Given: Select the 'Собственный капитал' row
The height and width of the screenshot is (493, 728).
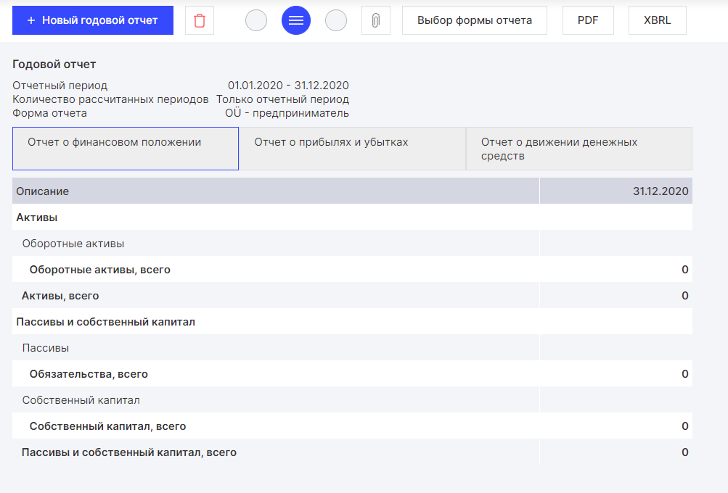Looking at the screenshot, I should pos(353,399).
